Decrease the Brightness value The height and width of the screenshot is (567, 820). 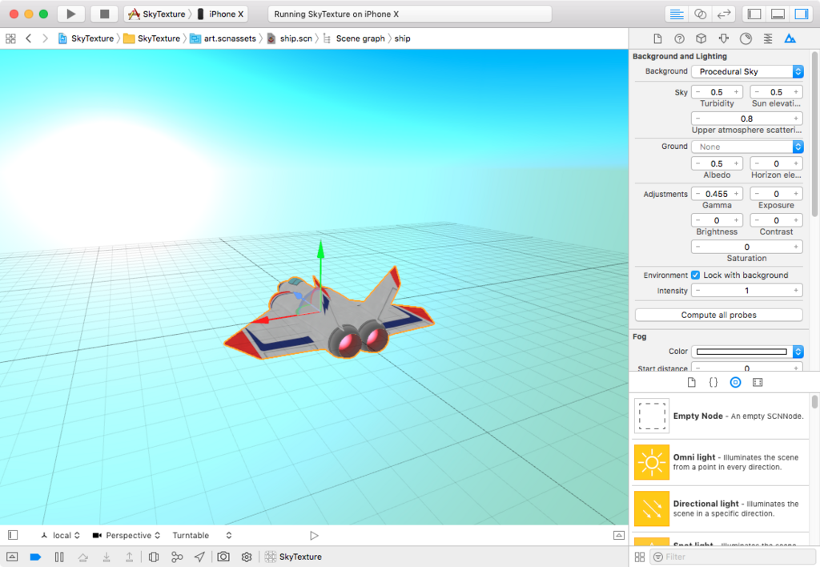697,220
